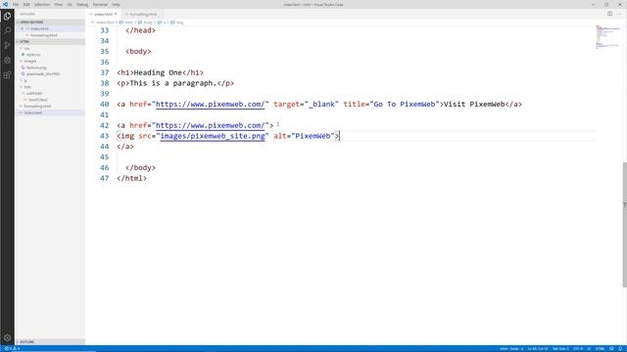Click the split editor icon
627x352 pixels.
tap(609, 14)
